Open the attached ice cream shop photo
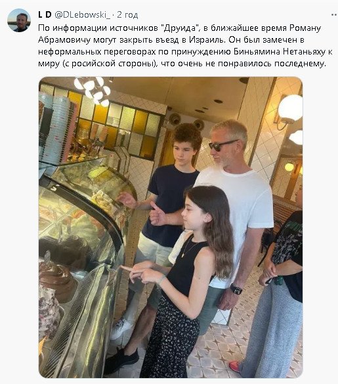This screenshot has height=384, width=338. click(171, 227)
